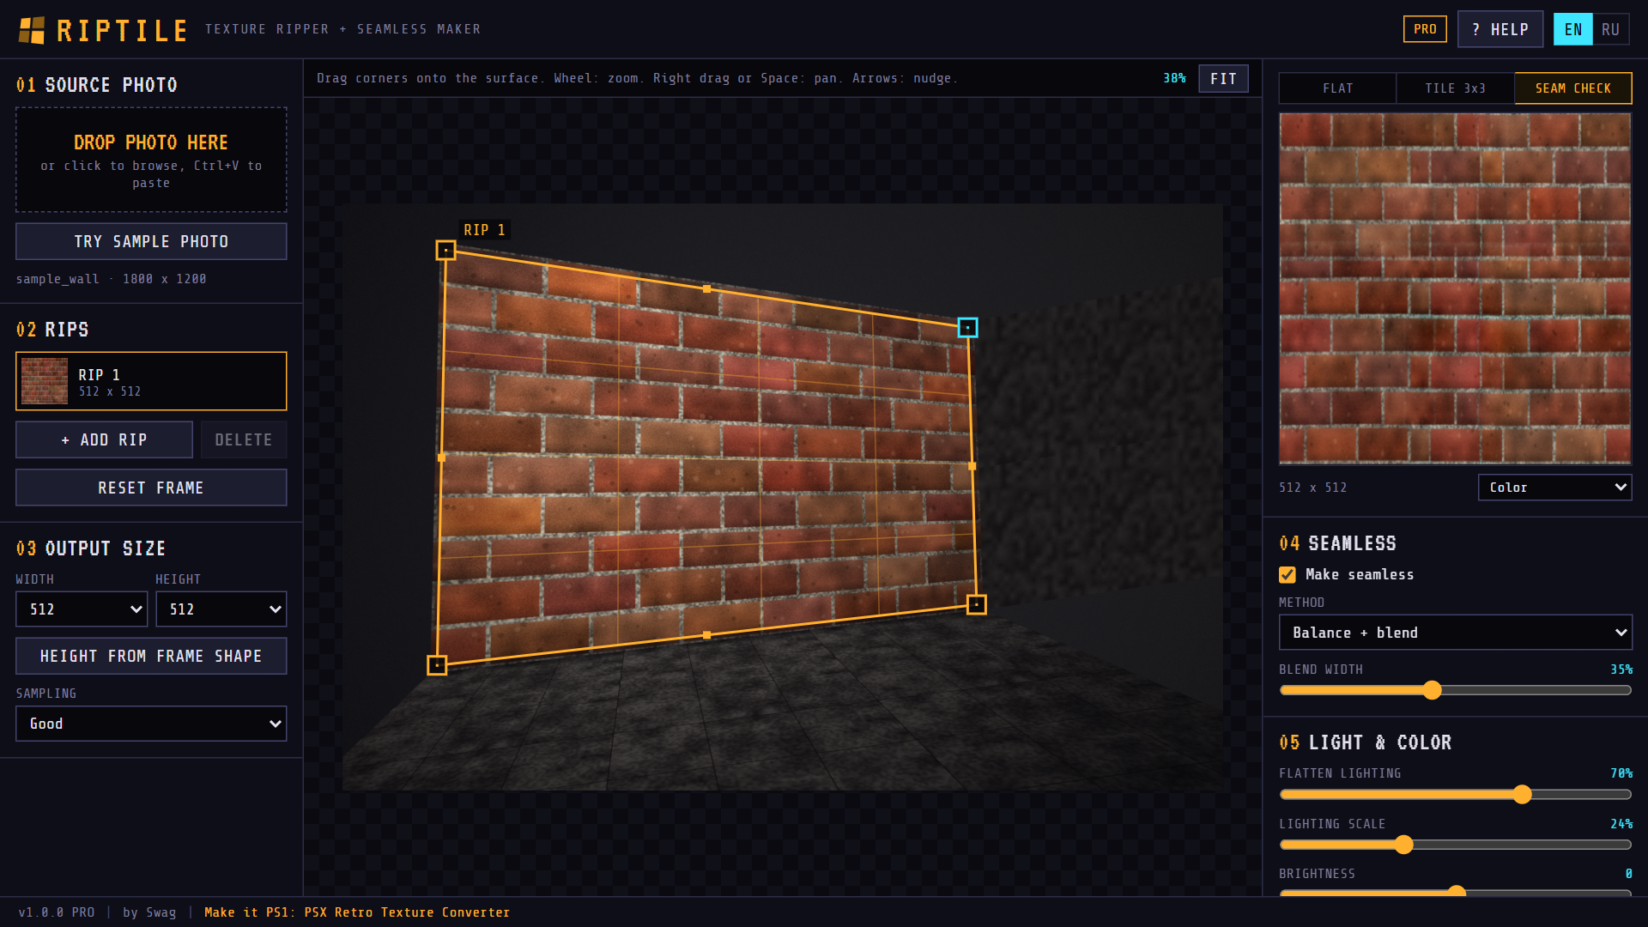Open the Width dropdown
This screenshot has width=1648, height=927.
[82, 609]
